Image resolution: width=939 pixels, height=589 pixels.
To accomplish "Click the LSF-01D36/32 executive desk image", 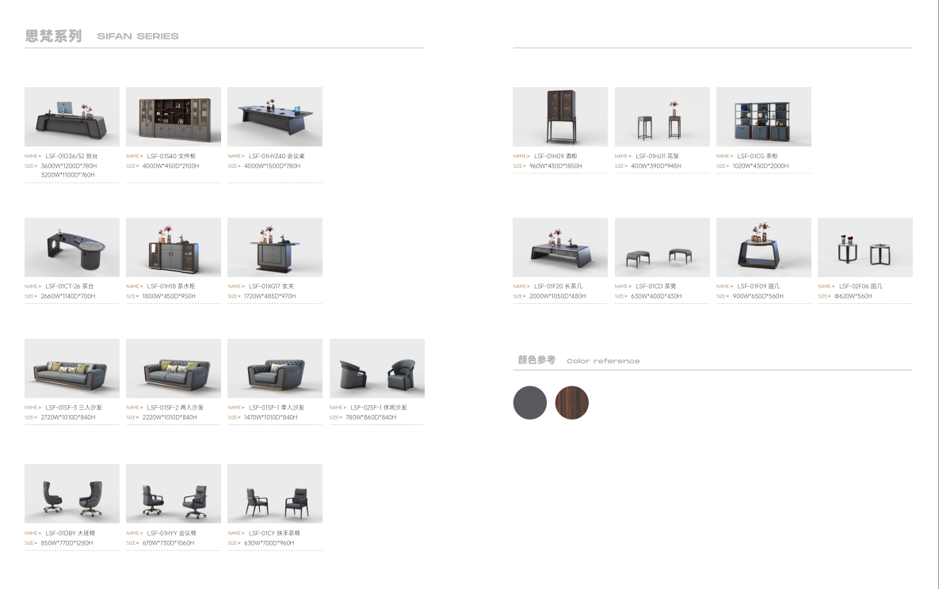I will (72, 116).
